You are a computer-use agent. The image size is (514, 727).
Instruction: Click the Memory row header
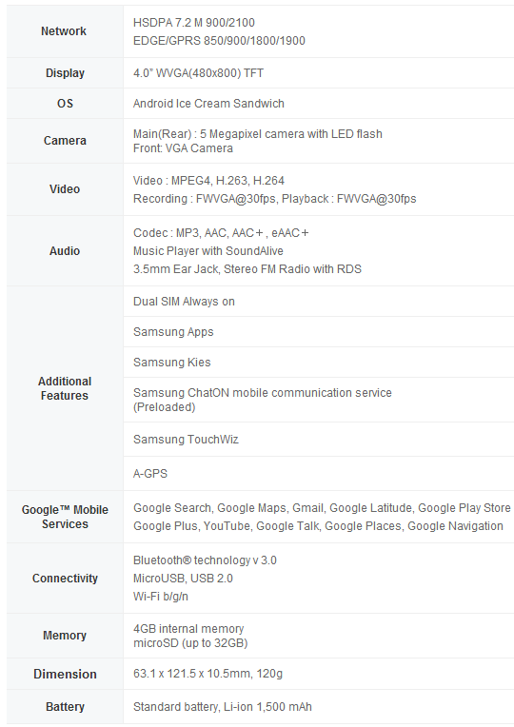click(x=65, y=636)
